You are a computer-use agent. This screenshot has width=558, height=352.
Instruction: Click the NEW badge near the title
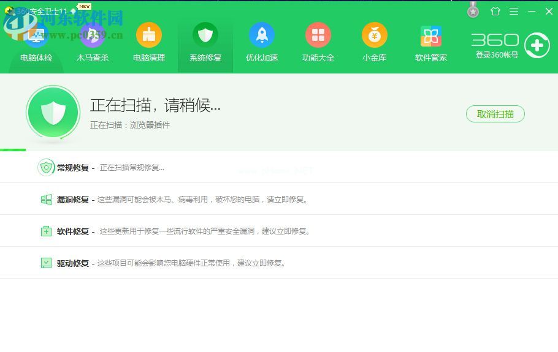(85, 6)
